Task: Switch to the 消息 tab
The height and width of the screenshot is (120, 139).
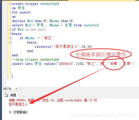Action: pos(10,95)
